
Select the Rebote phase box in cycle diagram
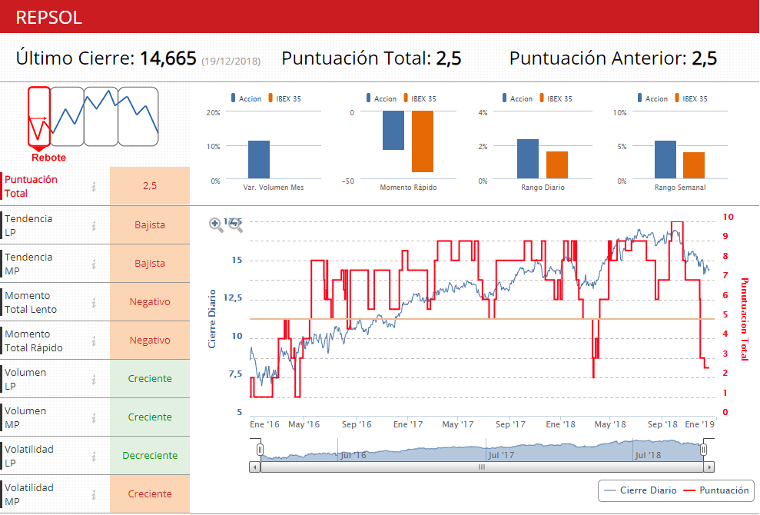38,116
